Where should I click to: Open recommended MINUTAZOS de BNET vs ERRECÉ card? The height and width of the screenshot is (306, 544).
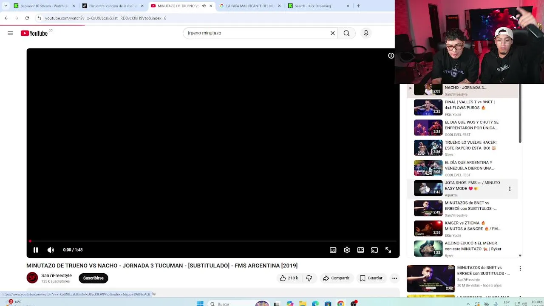462,278
